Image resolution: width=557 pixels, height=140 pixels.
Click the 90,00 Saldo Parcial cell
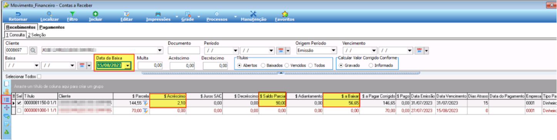273,103
